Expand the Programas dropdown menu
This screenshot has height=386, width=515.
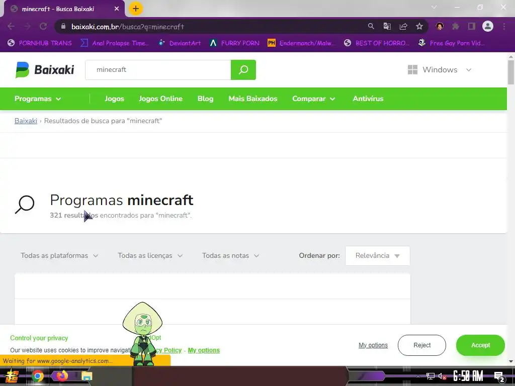38,99
